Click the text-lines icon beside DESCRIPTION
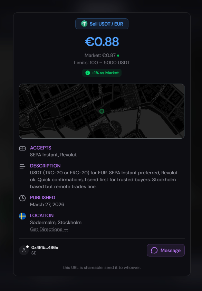 (x=22, y=166)
